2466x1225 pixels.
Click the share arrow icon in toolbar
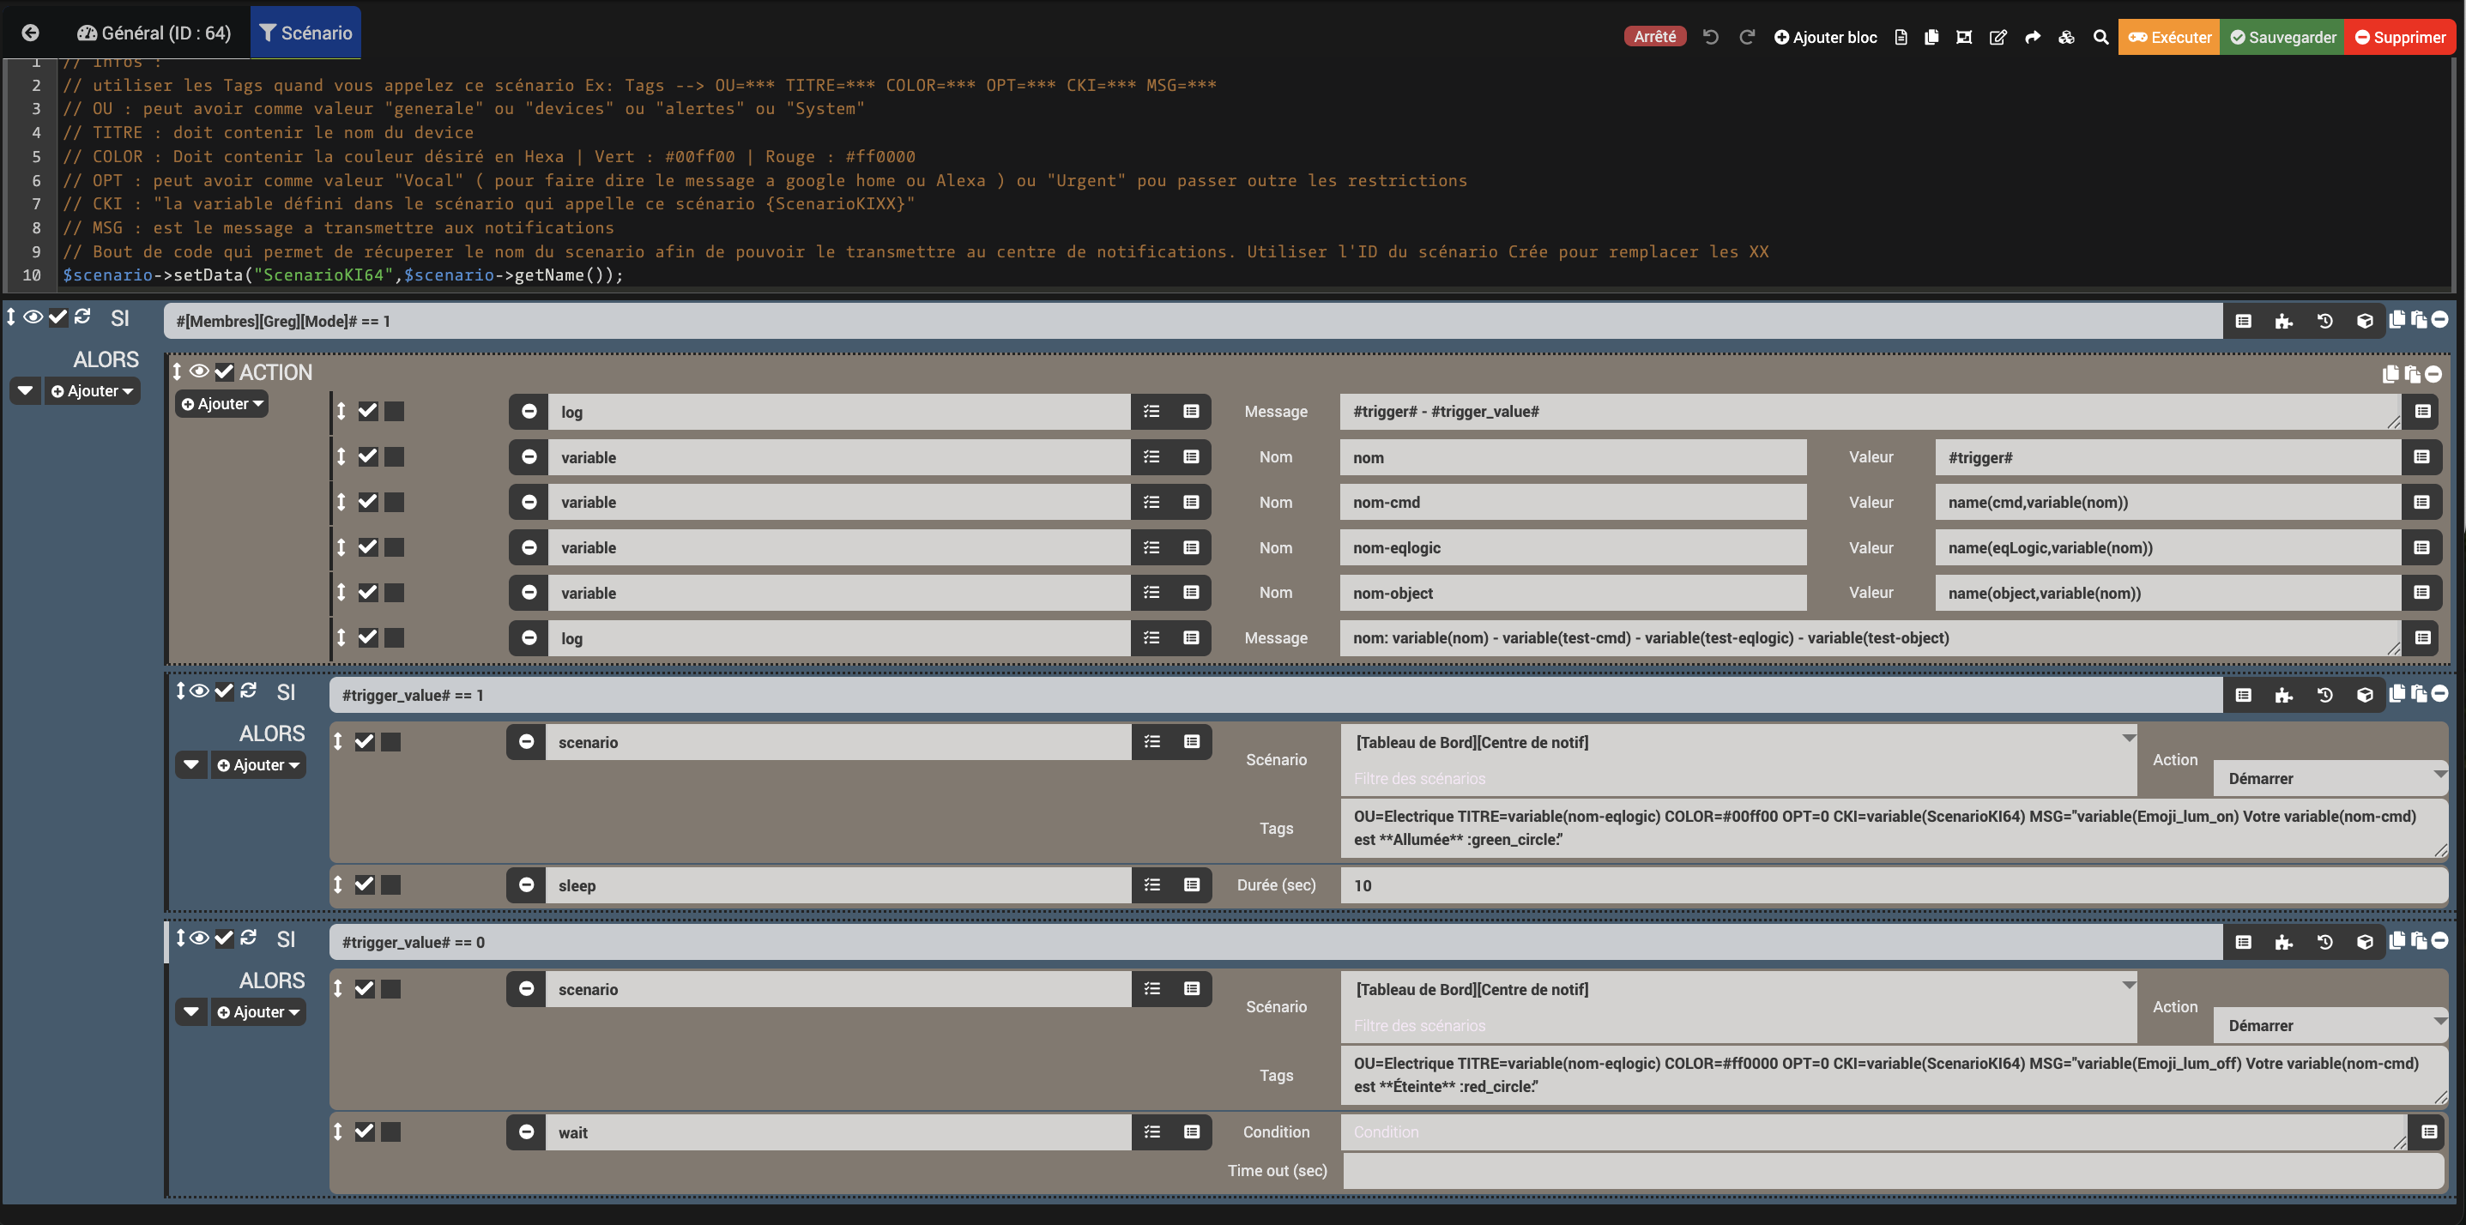2033,38
